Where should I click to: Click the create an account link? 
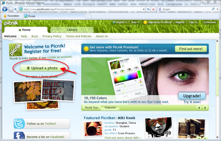60,57
